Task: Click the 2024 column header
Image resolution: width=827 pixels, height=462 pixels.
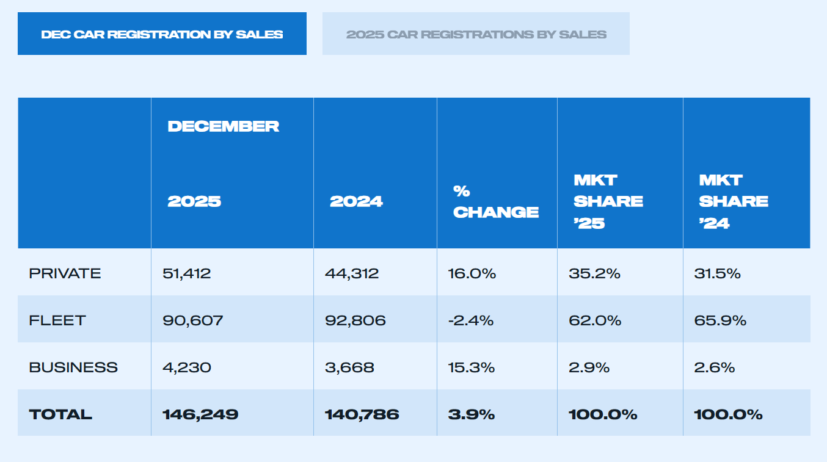Action: tap(356, 201)
